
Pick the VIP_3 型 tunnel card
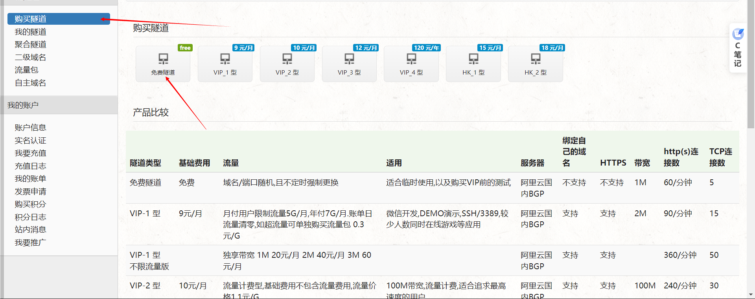point(349,64)
